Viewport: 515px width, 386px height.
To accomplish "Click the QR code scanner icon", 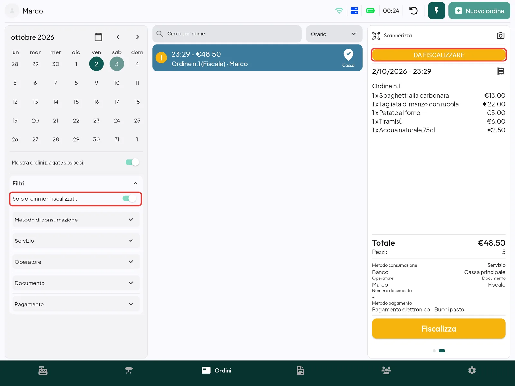I will pyautogui.click(x=376, y=35).
